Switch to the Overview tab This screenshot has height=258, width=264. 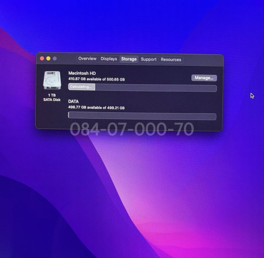click(87, 59)
